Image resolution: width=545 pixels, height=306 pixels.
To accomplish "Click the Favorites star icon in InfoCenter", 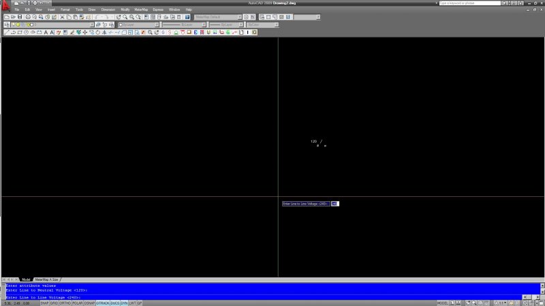I will coord(520,3).
